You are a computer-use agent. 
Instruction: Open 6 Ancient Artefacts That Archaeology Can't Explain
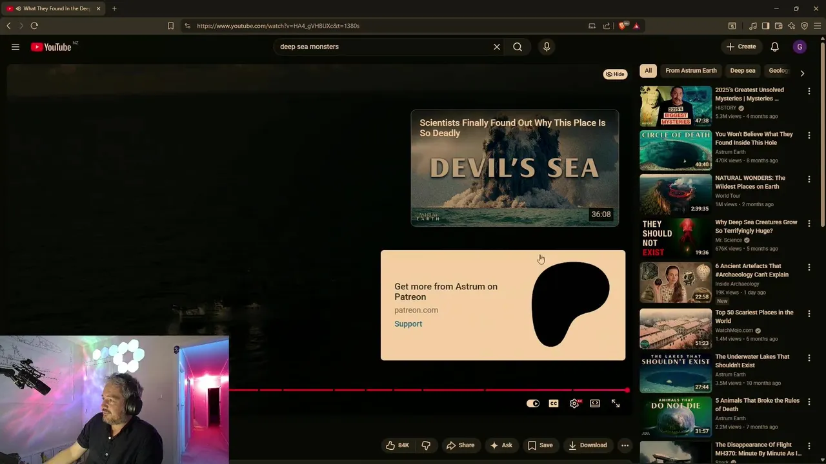[x=752, y=270]
